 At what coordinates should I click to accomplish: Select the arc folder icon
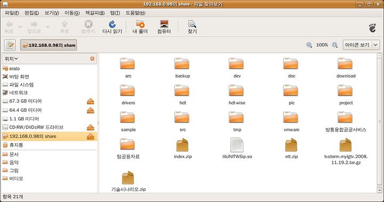click(x=127, y=64)
